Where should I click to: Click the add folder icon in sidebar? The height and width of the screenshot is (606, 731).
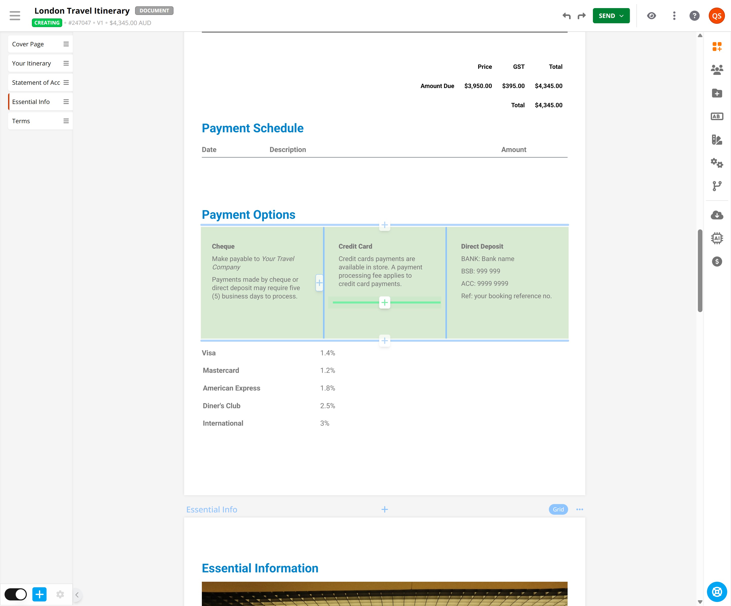[716, 93]
